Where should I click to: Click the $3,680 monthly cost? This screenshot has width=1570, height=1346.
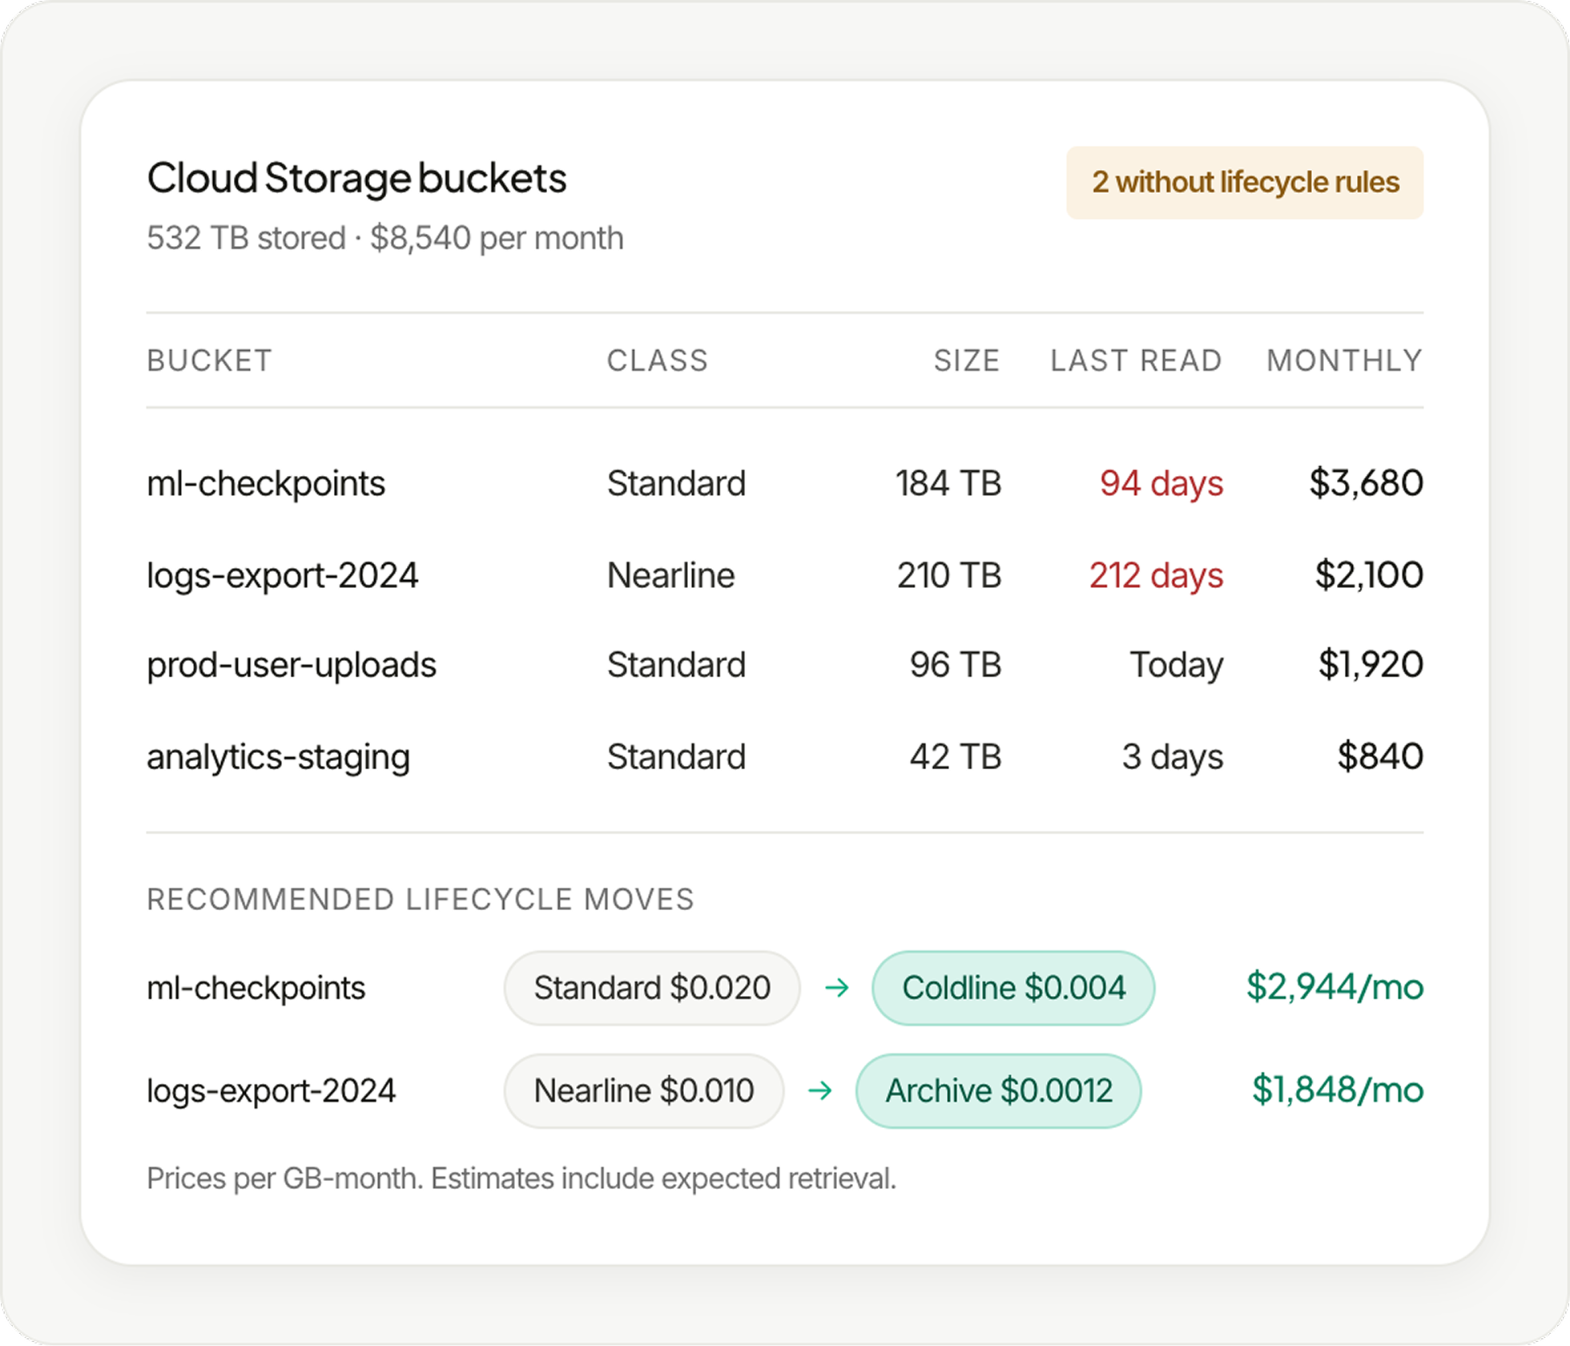[1367, 483]
